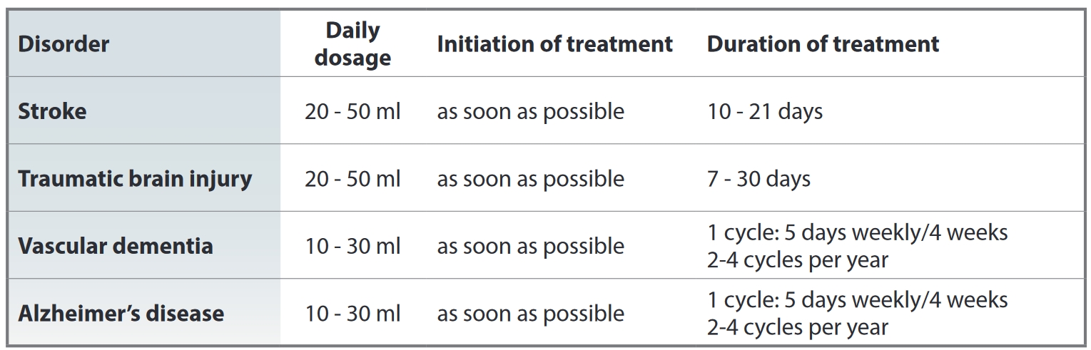1091x350 pixels.
Task: Click the Stroke row label
Action: [52, 111]
